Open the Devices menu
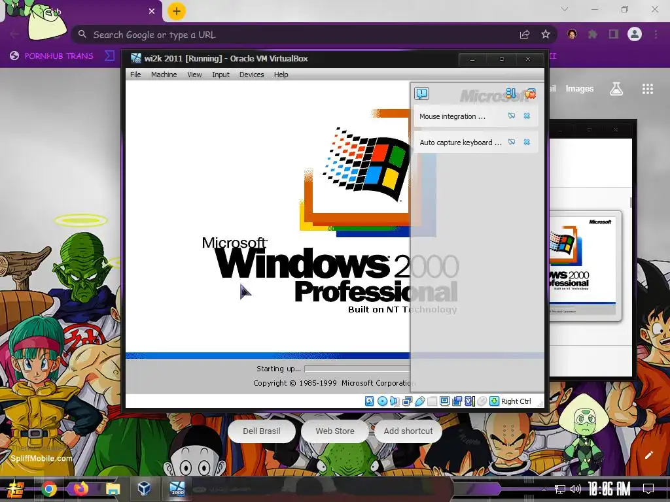 click(x=252, y=75)
